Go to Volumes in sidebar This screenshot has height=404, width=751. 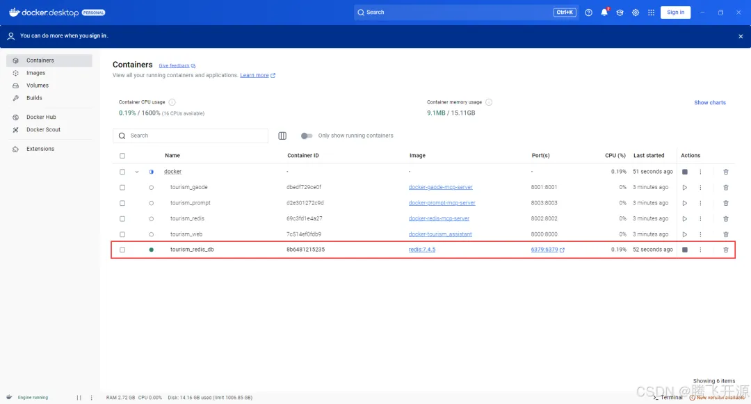49,86
